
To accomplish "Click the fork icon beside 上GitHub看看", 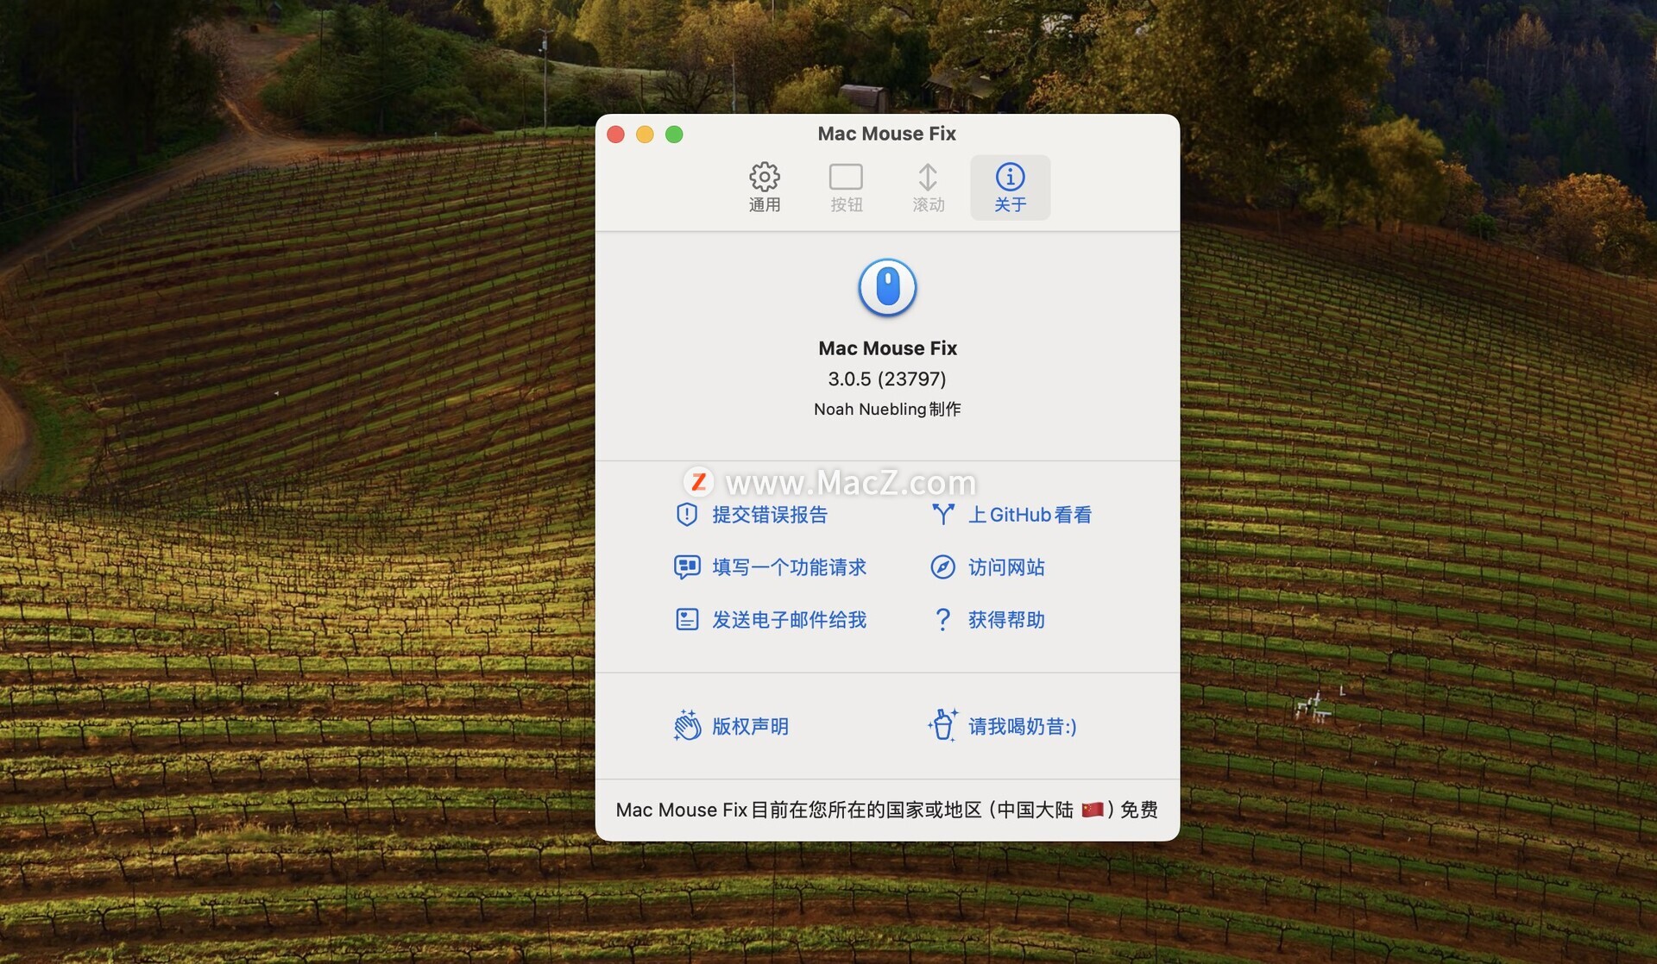I will pyautogui.click(x=943, y=515).
